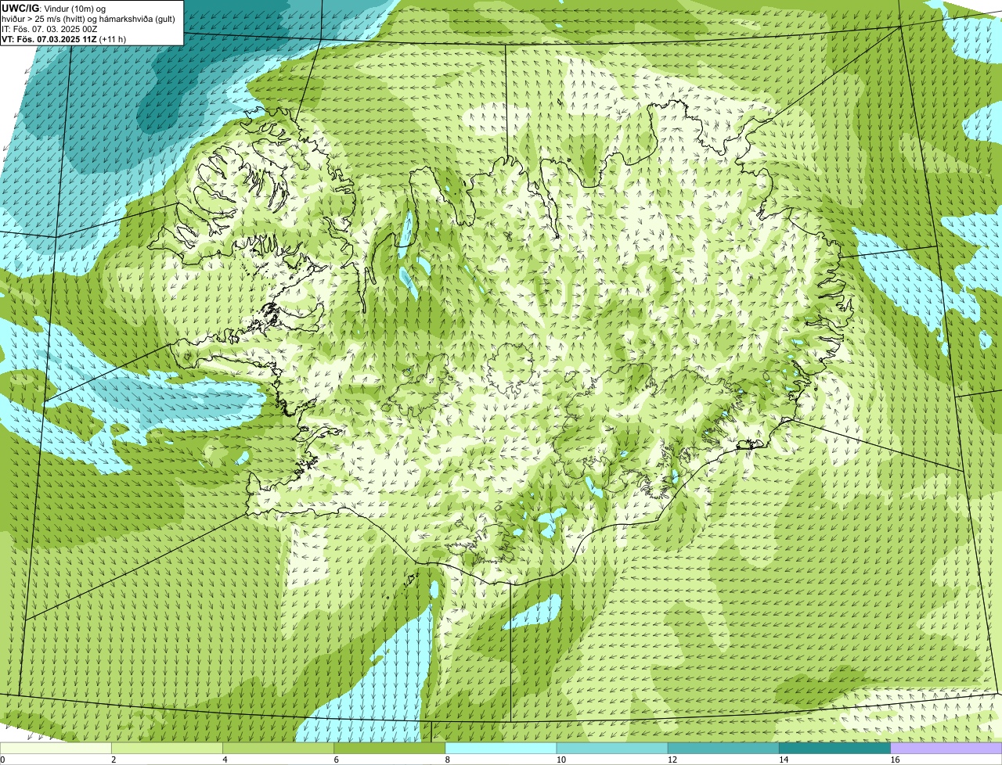Select the dark teal 14–16 m/s legend swatch
This screenshot has height=765, width=1002.
(x=835, y=749)
